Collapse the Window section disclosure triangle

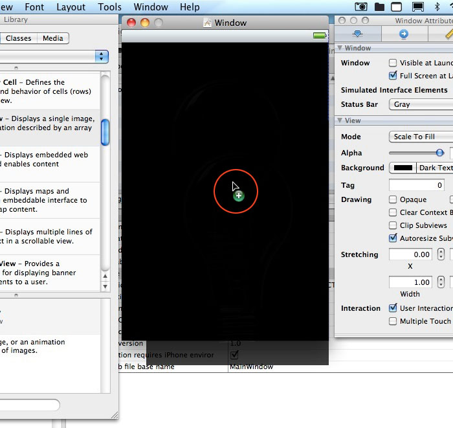(x=340, y=48)
